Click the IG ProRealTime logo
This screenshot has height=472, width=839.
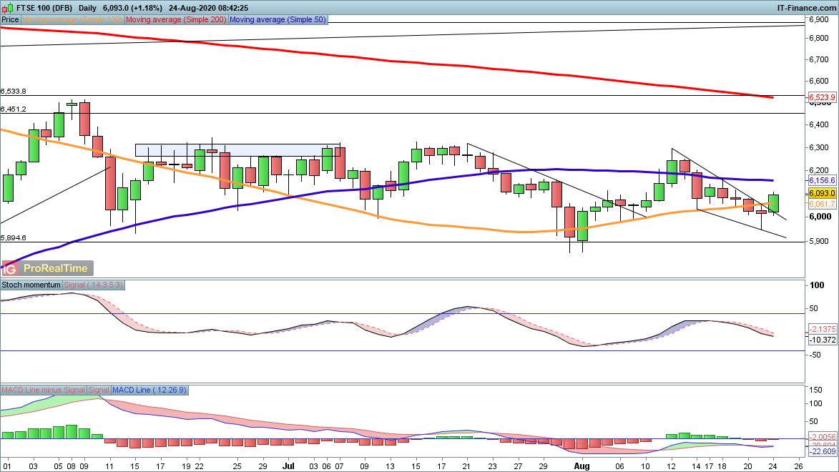point(47,268)
